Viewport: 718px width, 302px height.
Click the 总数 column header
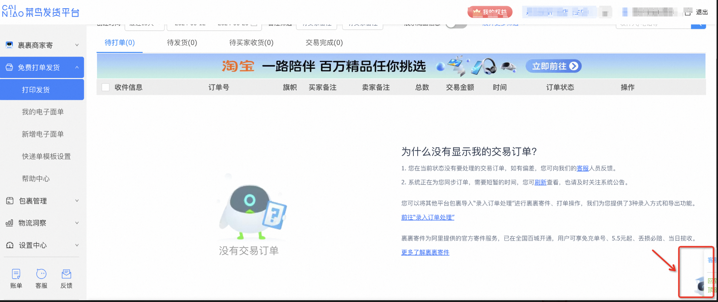pyautogui.click(x=422, y=87)
